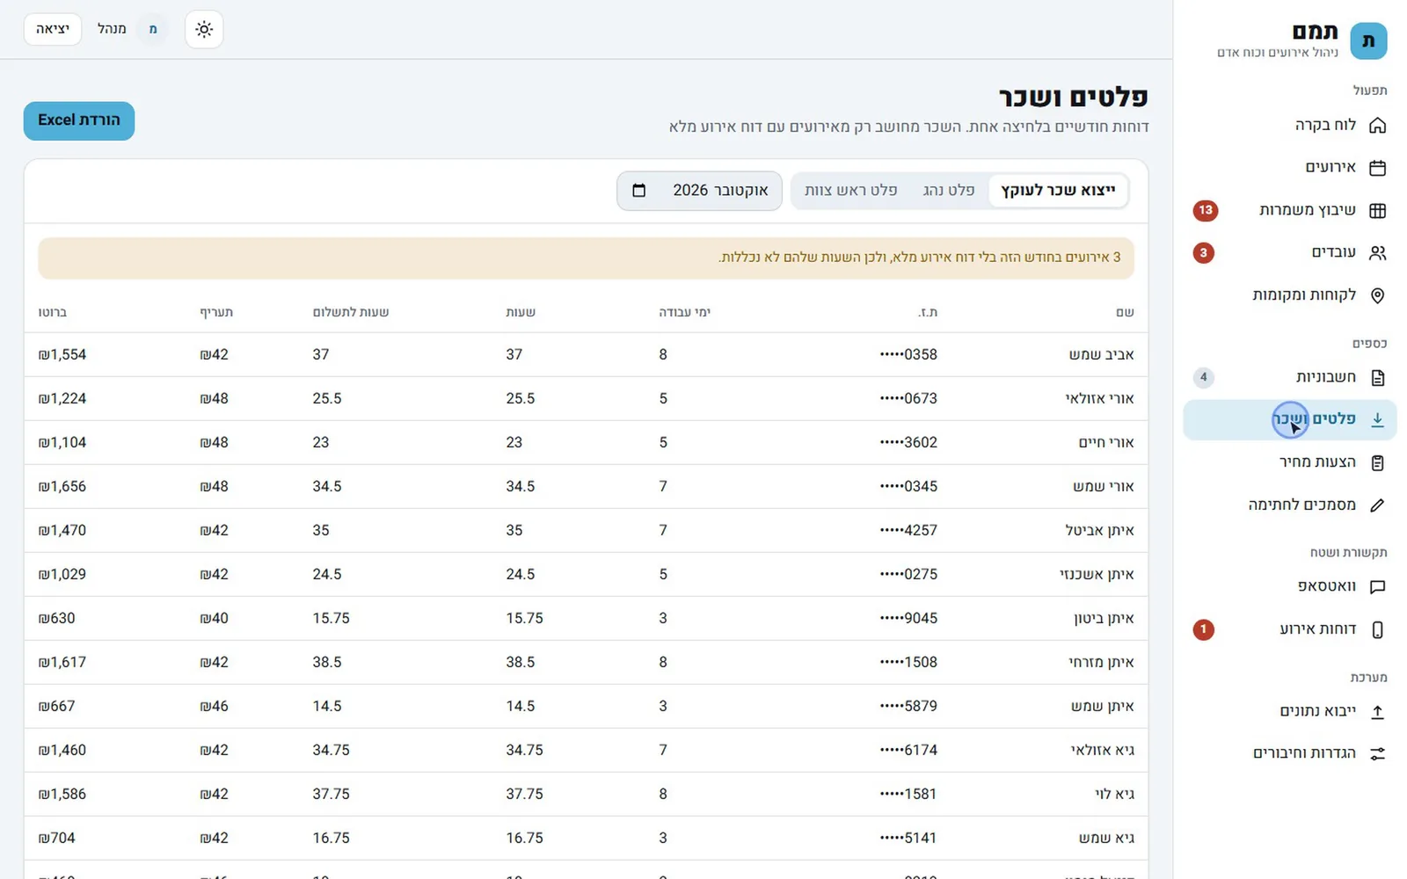Click the דוחות אירוע phone icon

point(1377,629)
